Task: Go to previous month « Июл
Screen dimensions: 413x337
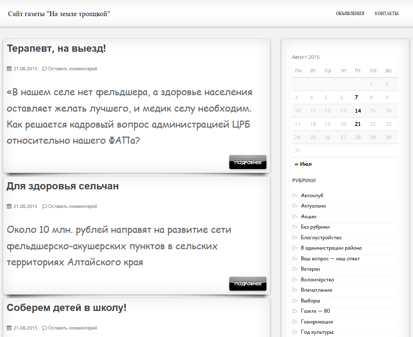Action: [x=303, y=164]
